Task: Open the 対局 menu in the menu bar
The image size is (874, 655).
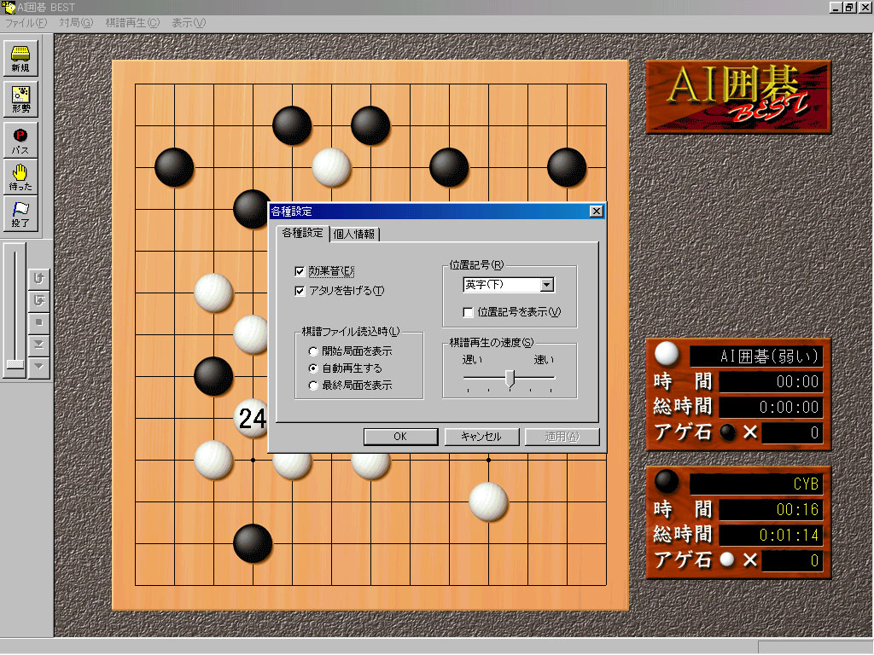Action: [x=75, y=22]
